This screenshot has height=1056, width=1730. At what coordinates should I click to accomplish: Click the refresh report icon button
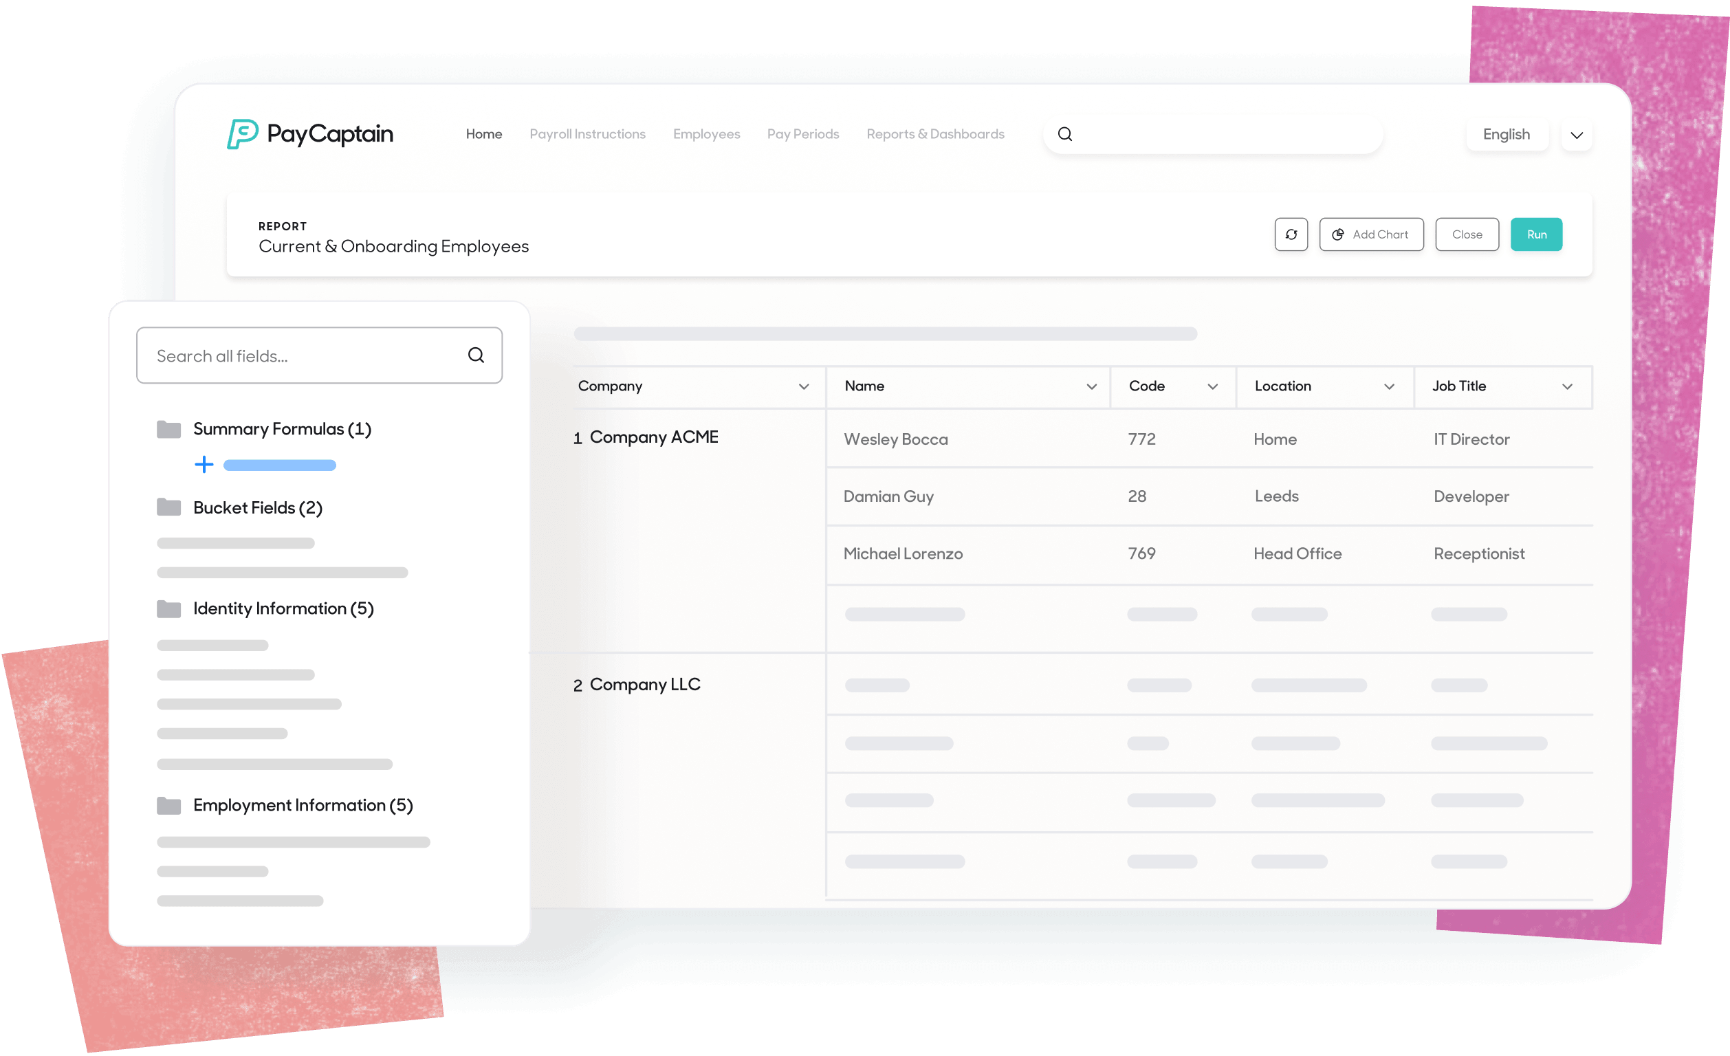[1291, 234]
